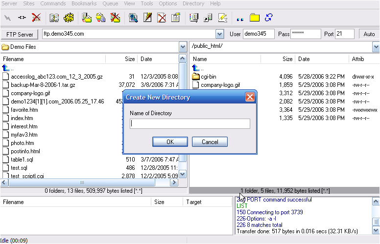Click local list scroll right arrow
Viewport: 380px width, 244px height.
click(x=174, y=183)
